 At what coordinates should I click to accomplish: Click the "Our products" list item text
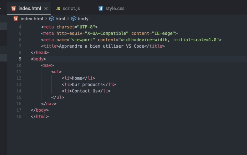87,85
